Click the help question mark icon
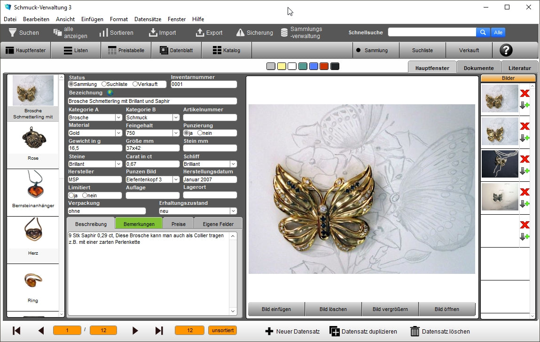This screenshot has width=540, height=342. click(x=506, y=50)
